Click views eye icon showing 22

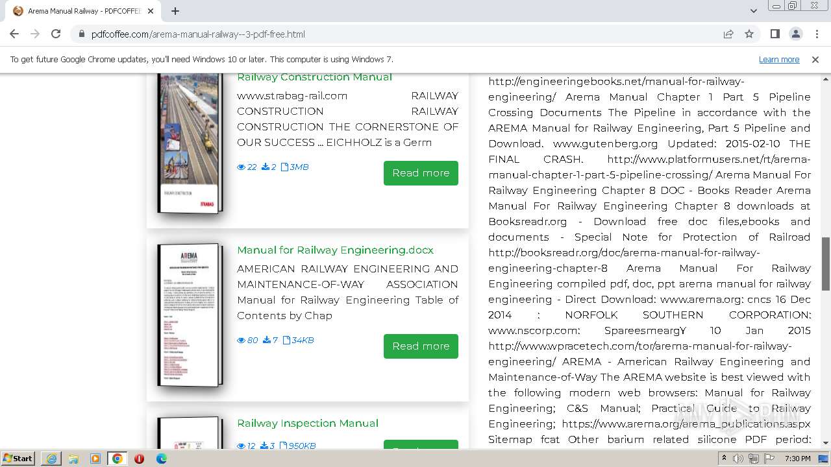point(242,167)
